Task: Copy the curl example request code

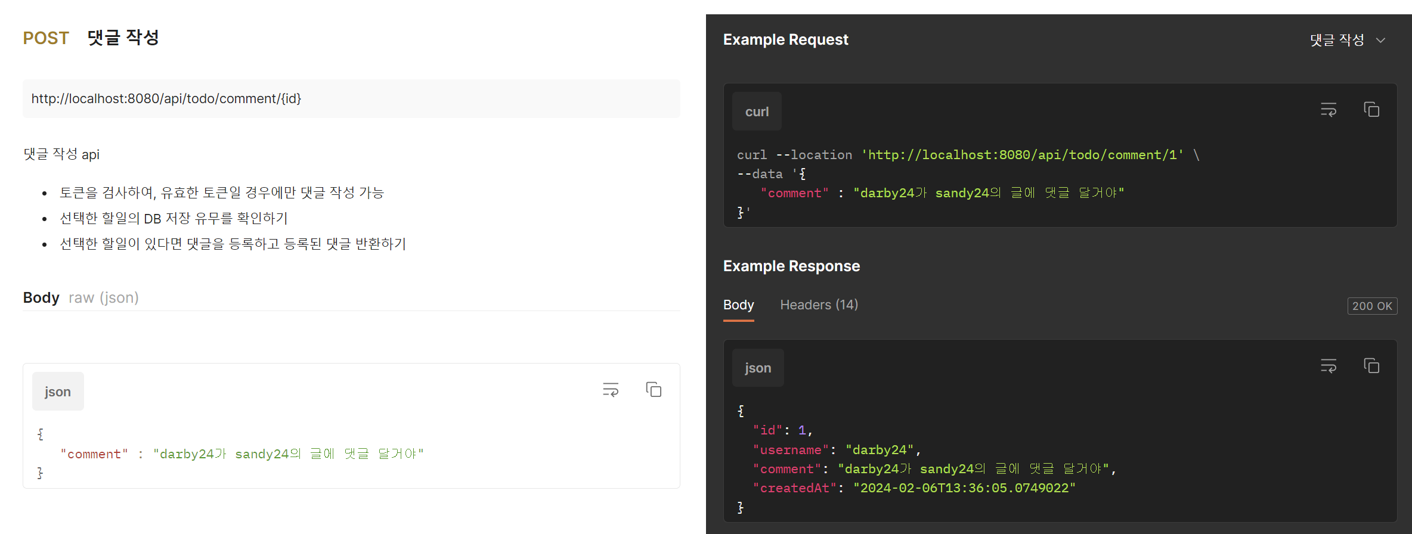Action: 1371,110
